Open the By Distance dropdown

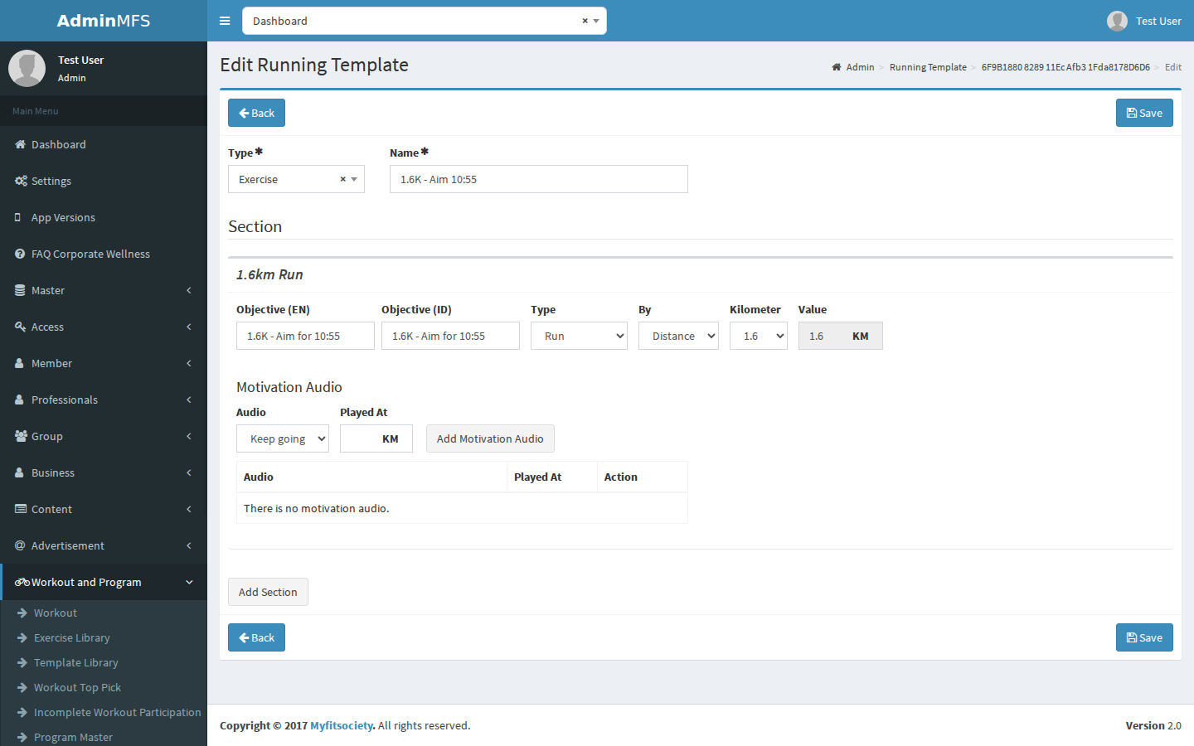click(x=678, y=336)
